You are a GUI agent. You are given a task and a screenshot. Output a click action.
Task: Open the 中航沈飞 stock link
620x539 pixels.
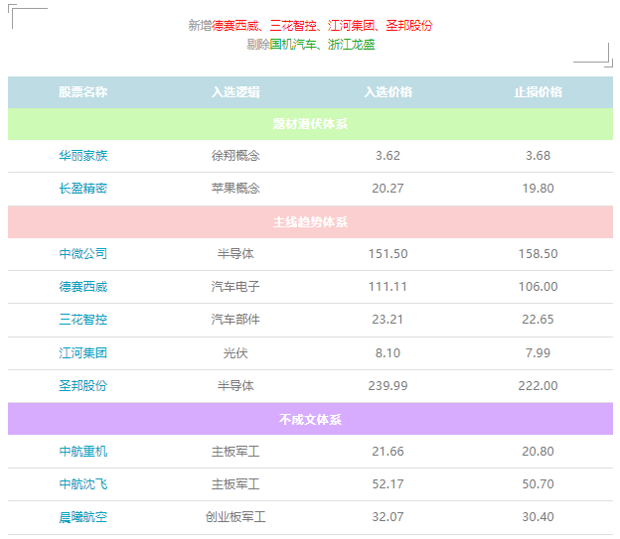pyautogui.click(x=83, y=484)
